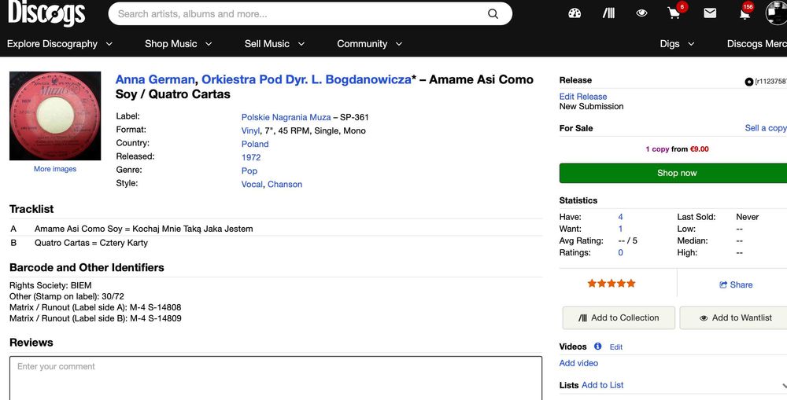Open collection icon in top bar
The image size is (787, 400).
point(608,13)
